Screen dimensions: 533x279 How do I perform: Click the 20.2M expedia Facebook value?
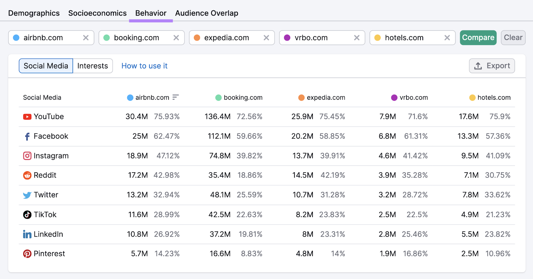coord(302,136)
